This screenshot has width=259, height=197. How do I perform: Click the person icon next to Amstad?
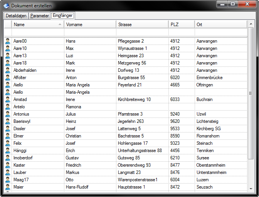tap(8, 99)
